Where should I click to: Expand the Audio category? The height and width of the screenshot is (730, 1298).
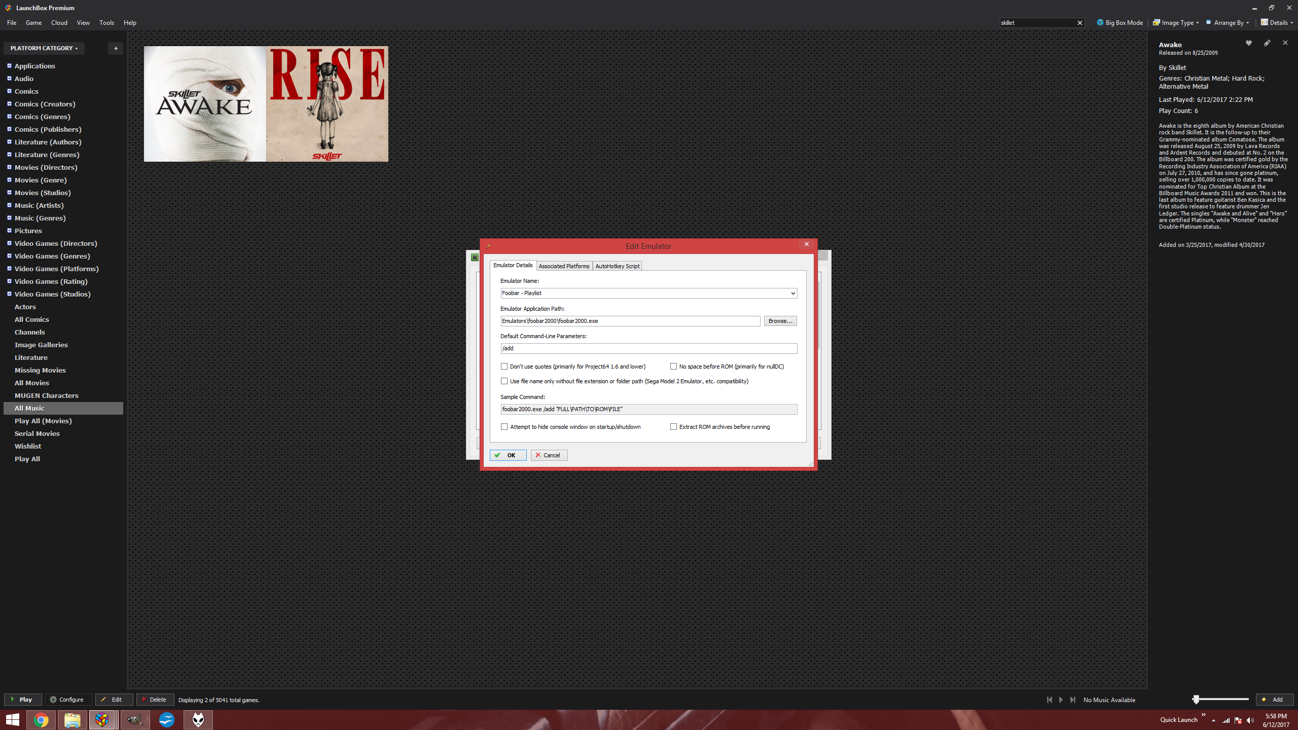pyautogui.click(x=9, y=79)
